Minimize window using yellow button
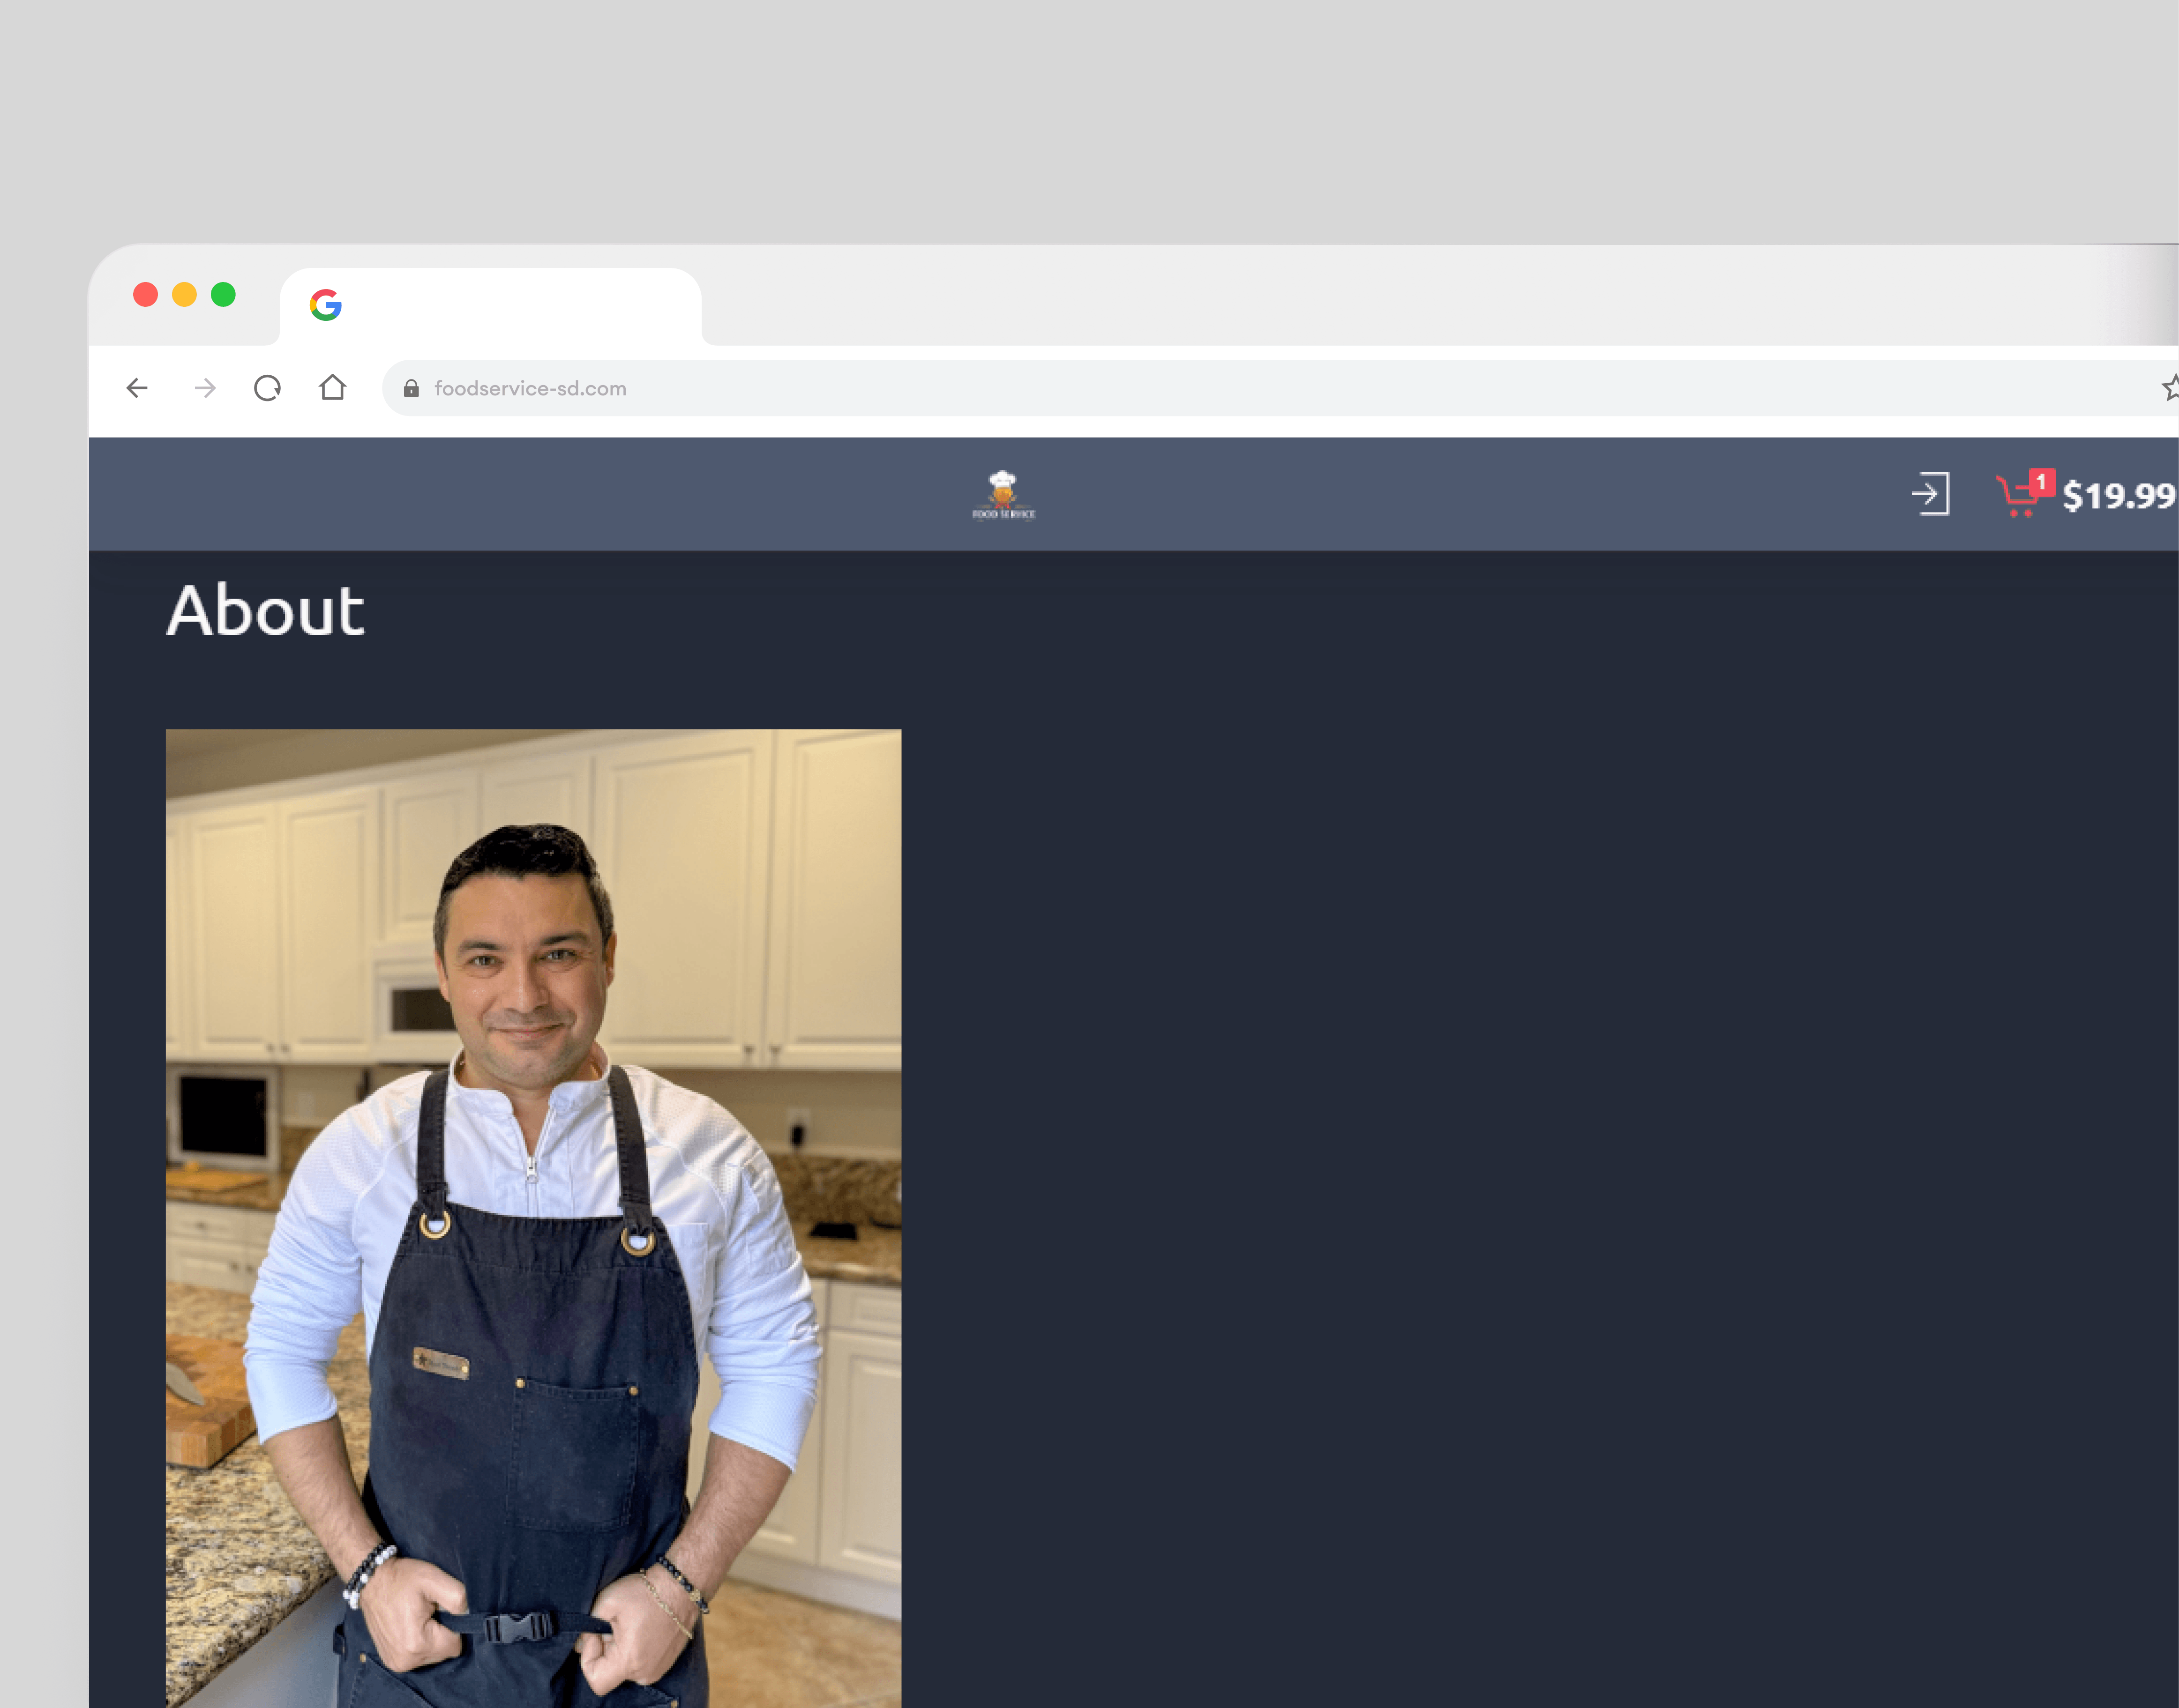This screenshot has height=1708, width=2179. coord(184,295)
